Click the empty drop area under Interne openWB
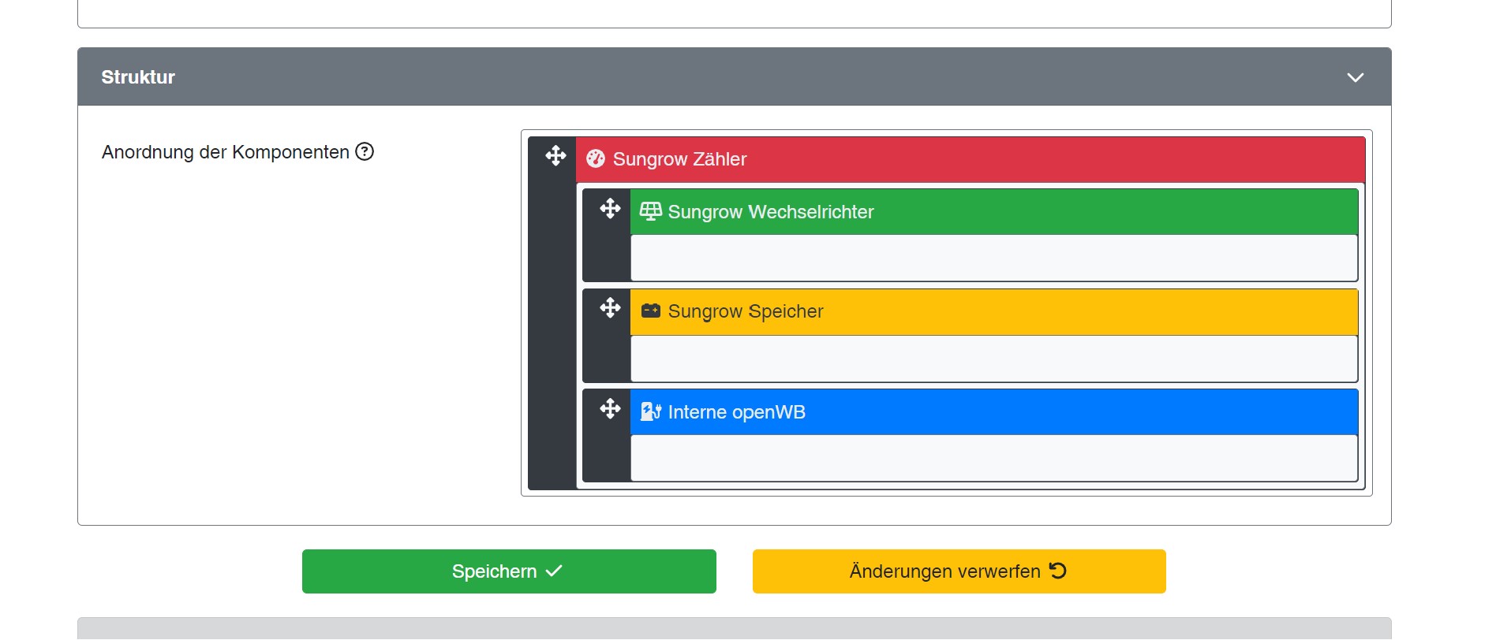Viewport: 1496px width, 640px height. click(x=993, y=458)
